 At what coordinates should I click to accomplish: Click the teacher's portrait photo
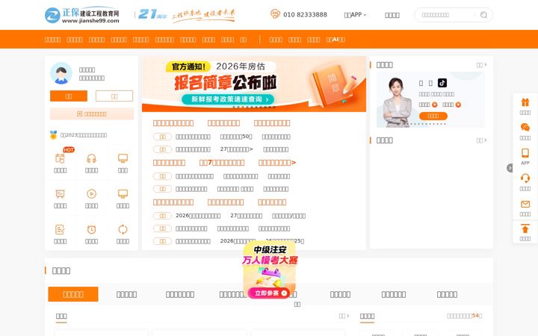pyautogui.click(x=398, y=102)
